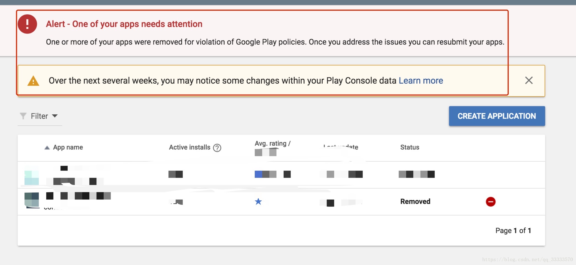Click the red alert exclamation icon
This screenshot has width=576, height=265.
tap(27, 24)
